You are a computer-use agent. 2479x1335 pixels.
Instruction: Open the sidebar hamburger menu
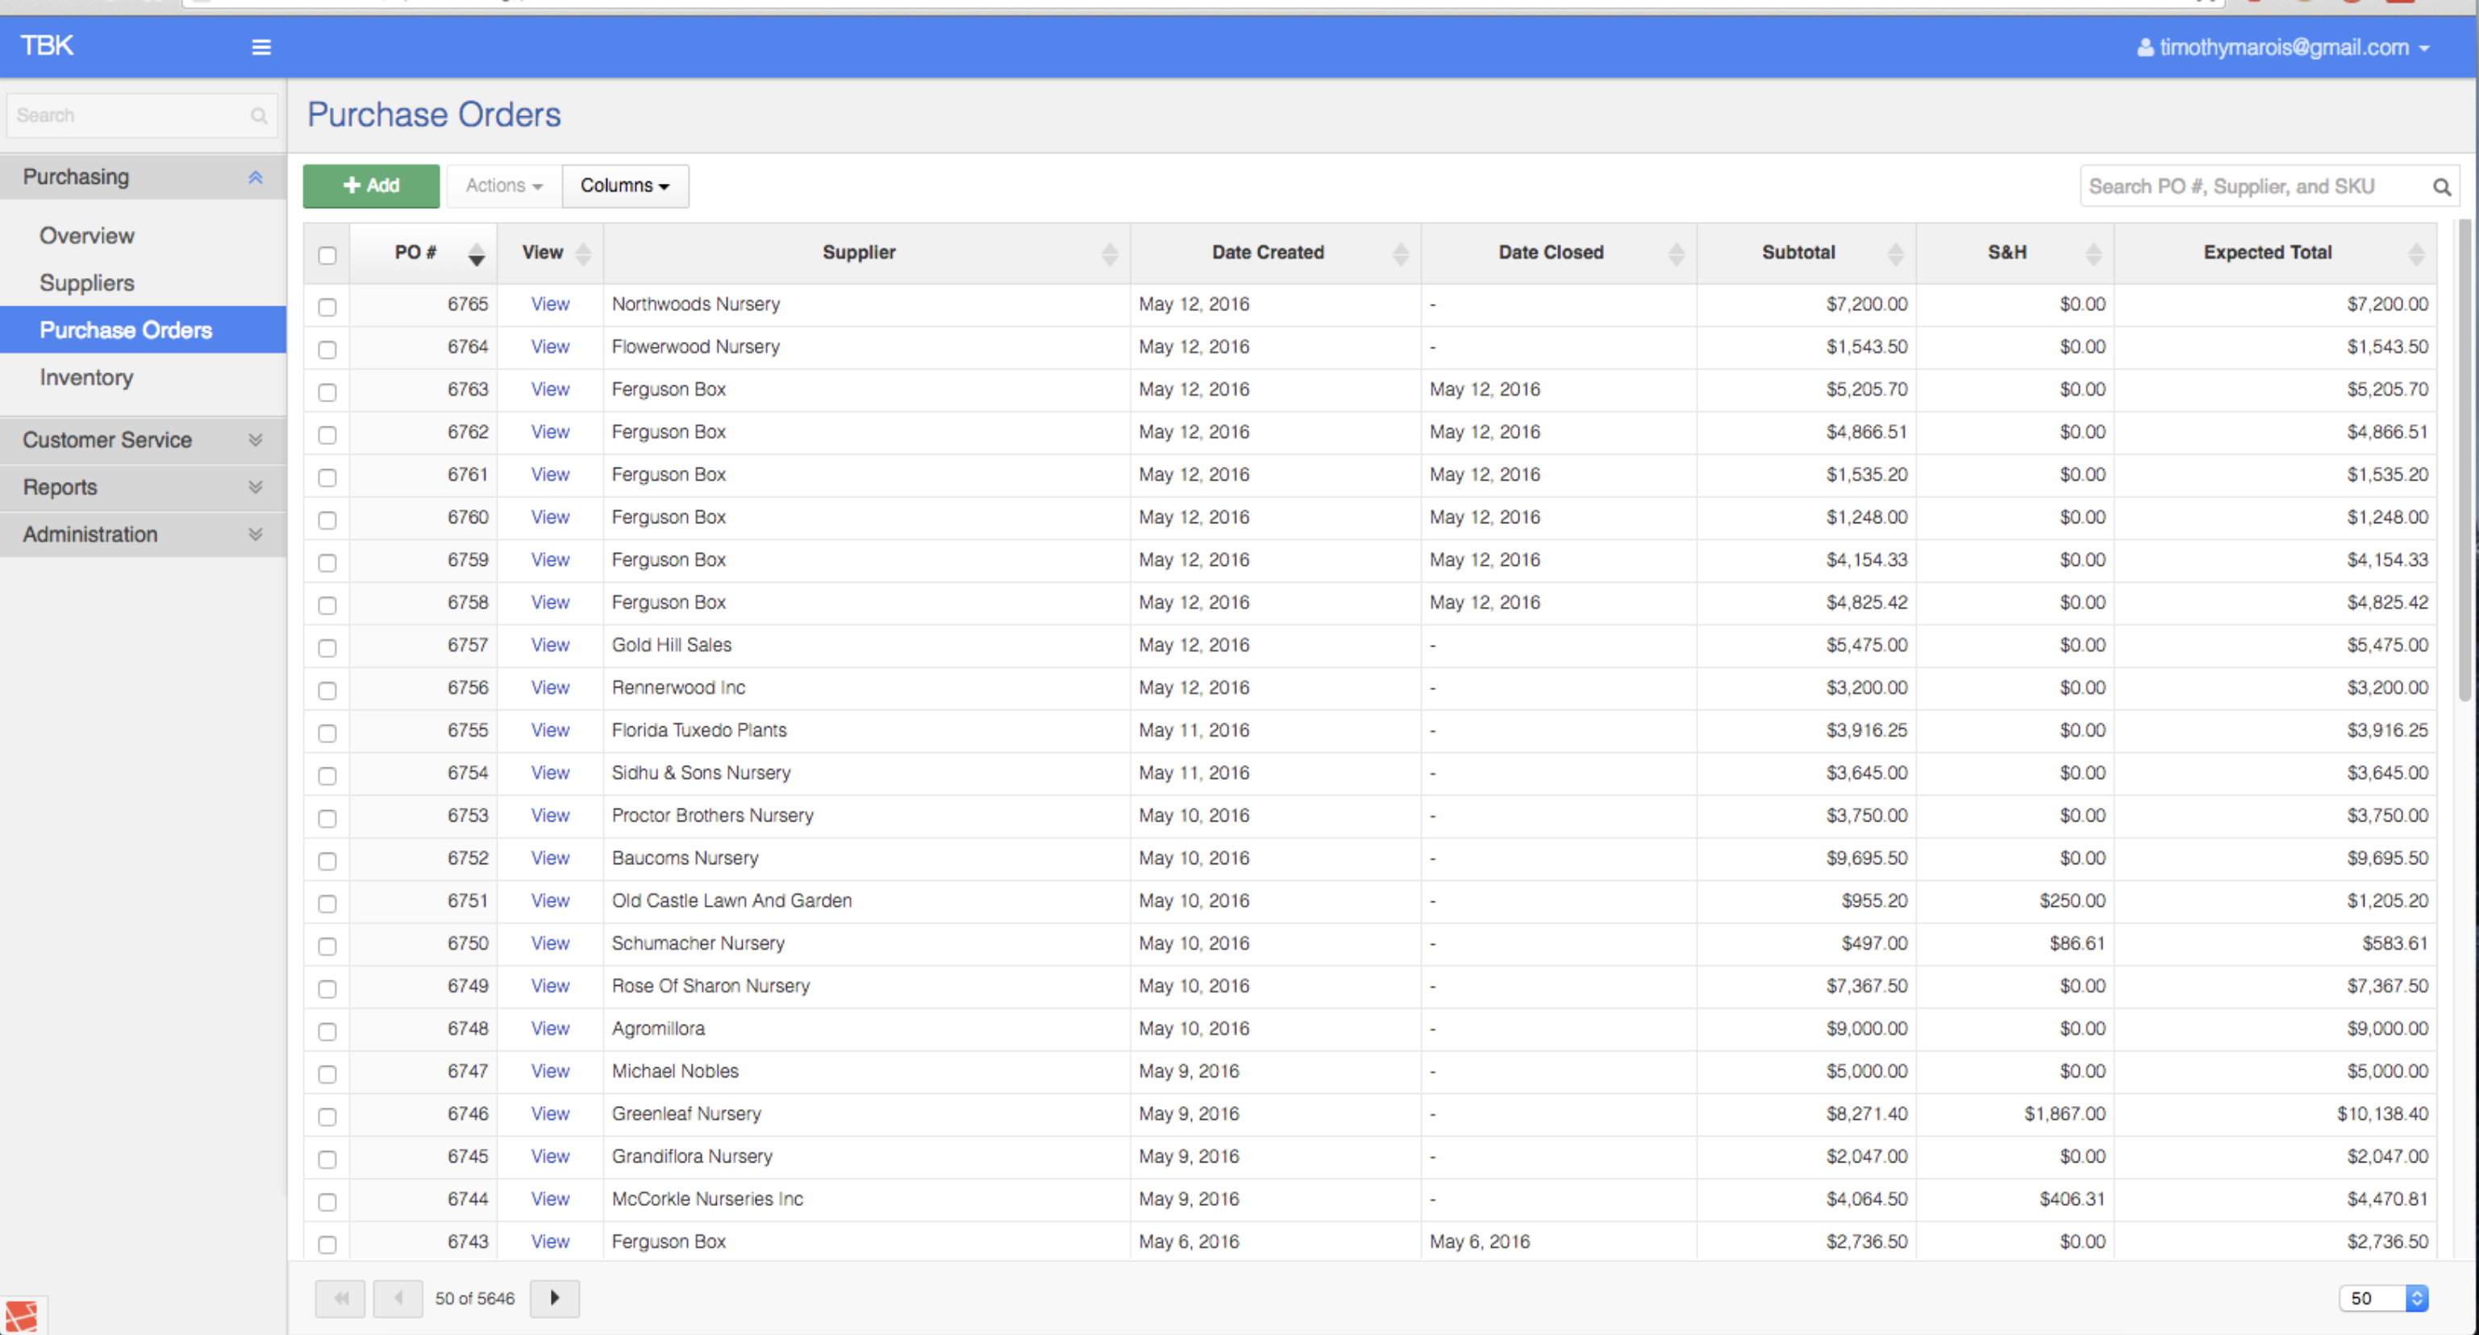(x=260, y=46)
